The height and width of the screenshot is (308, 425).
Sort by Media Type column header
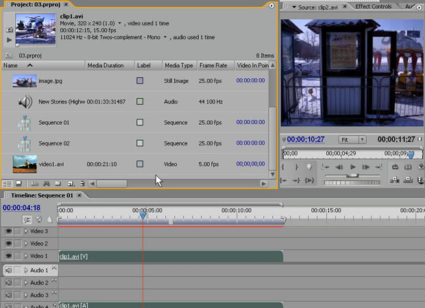(179, 65)
